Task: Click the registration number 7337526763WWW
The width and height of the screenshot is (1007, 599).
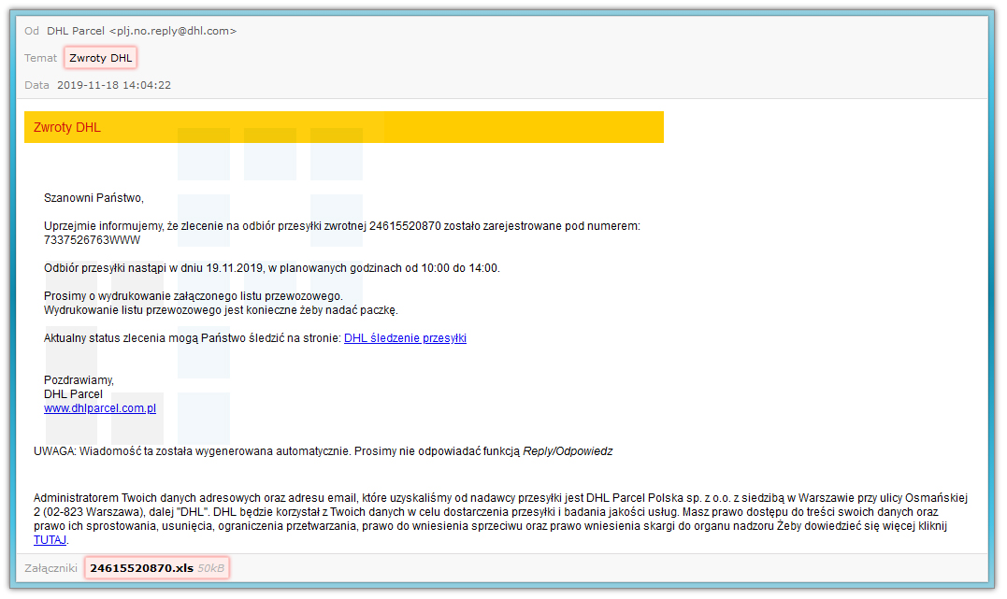Action: point(92,240)
